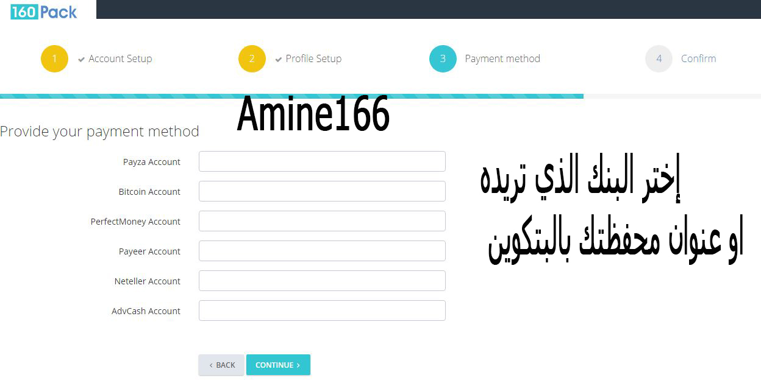Image resolution: width=761 pixels, height=386 pixels.
Task: Focus the PerfectMoney Account input field
Action: pos(322,221)
